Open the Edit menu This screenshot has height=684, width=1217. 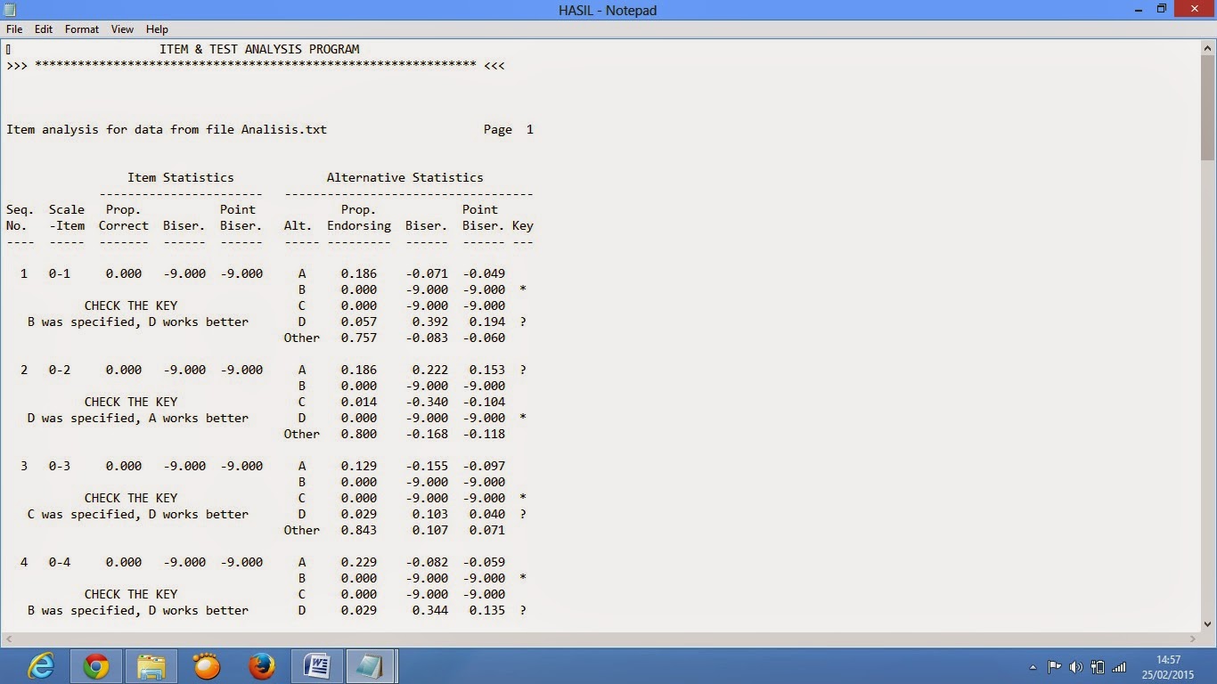(44, 29)
